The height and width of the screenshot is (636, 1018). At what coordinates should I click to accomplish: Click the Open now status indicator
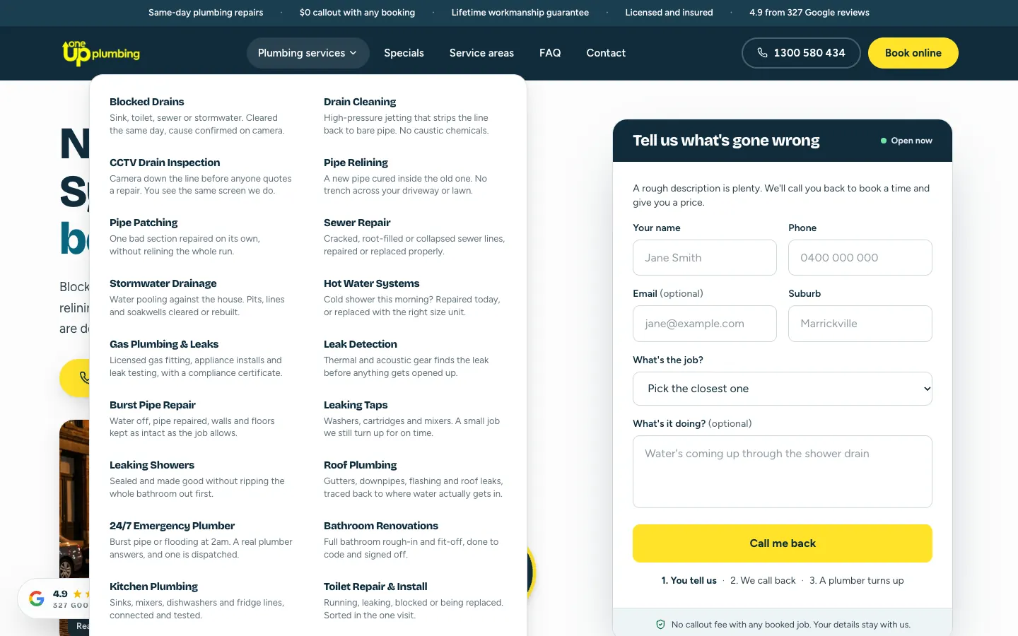pos(906,141)
